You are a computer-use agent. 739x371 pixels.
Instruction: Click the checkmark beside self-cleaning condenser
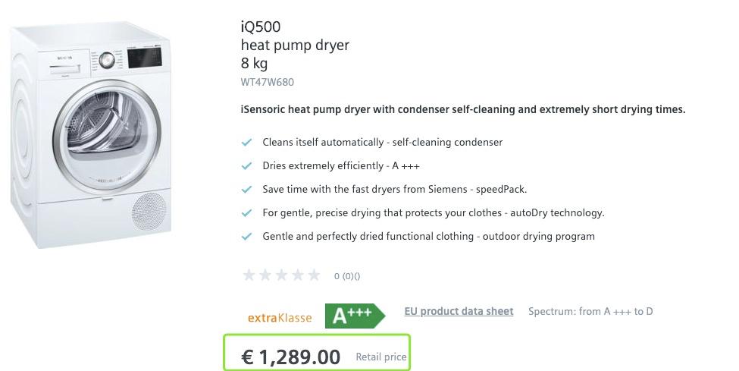tap(246, 142)
